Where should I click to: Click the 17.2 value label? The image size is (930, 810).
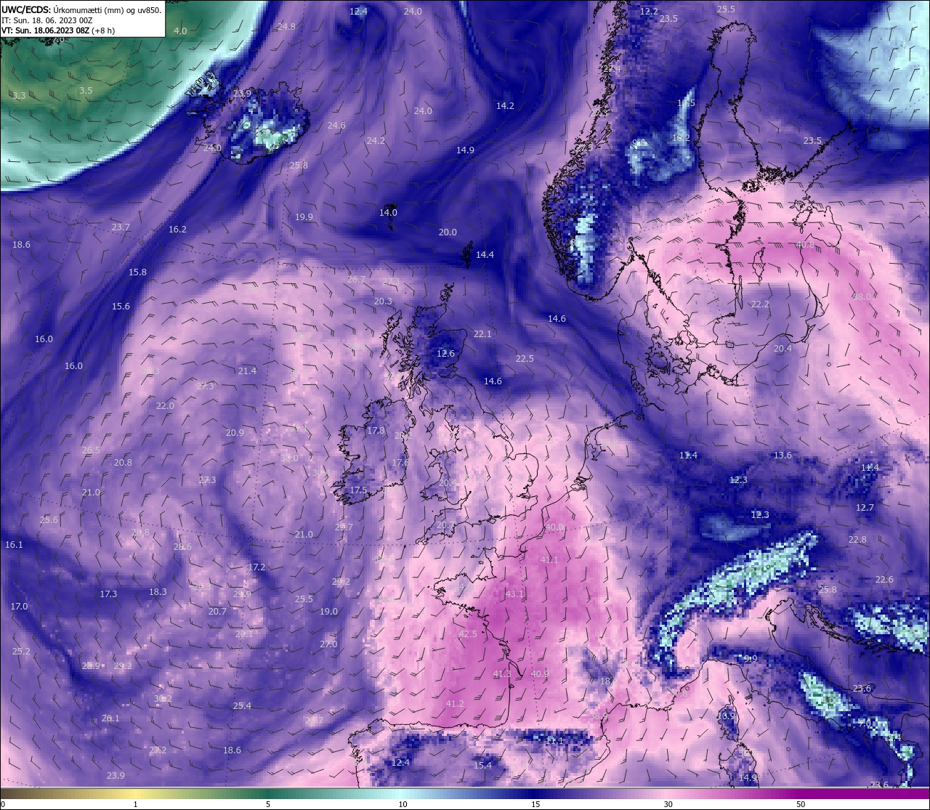tap(256, 567)
